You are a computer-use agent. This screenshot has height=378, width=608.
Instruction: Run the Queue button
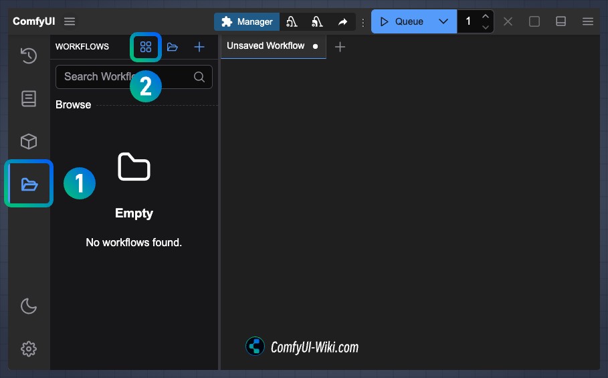click(x=402, y=21)
